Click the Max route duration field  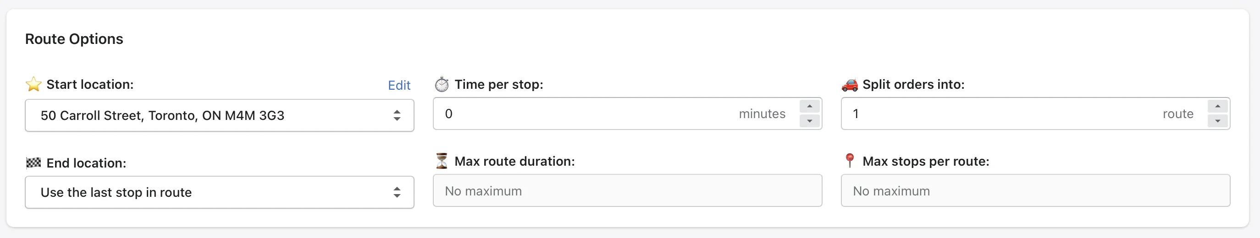pos(628,190)
